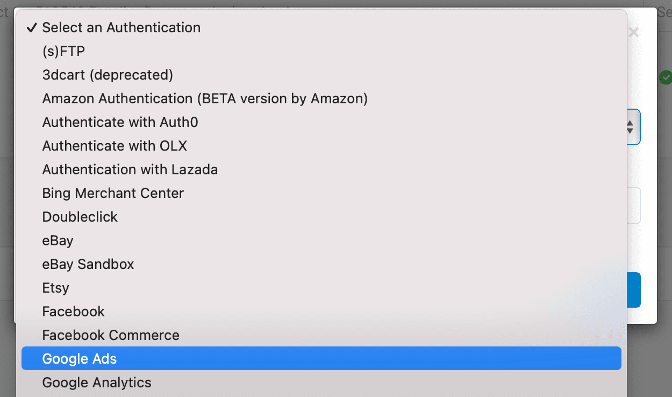This screenshot has width=672, height=397.
Task: Select Authenticate with Auth0 option
Action: (x=120, y=122)
